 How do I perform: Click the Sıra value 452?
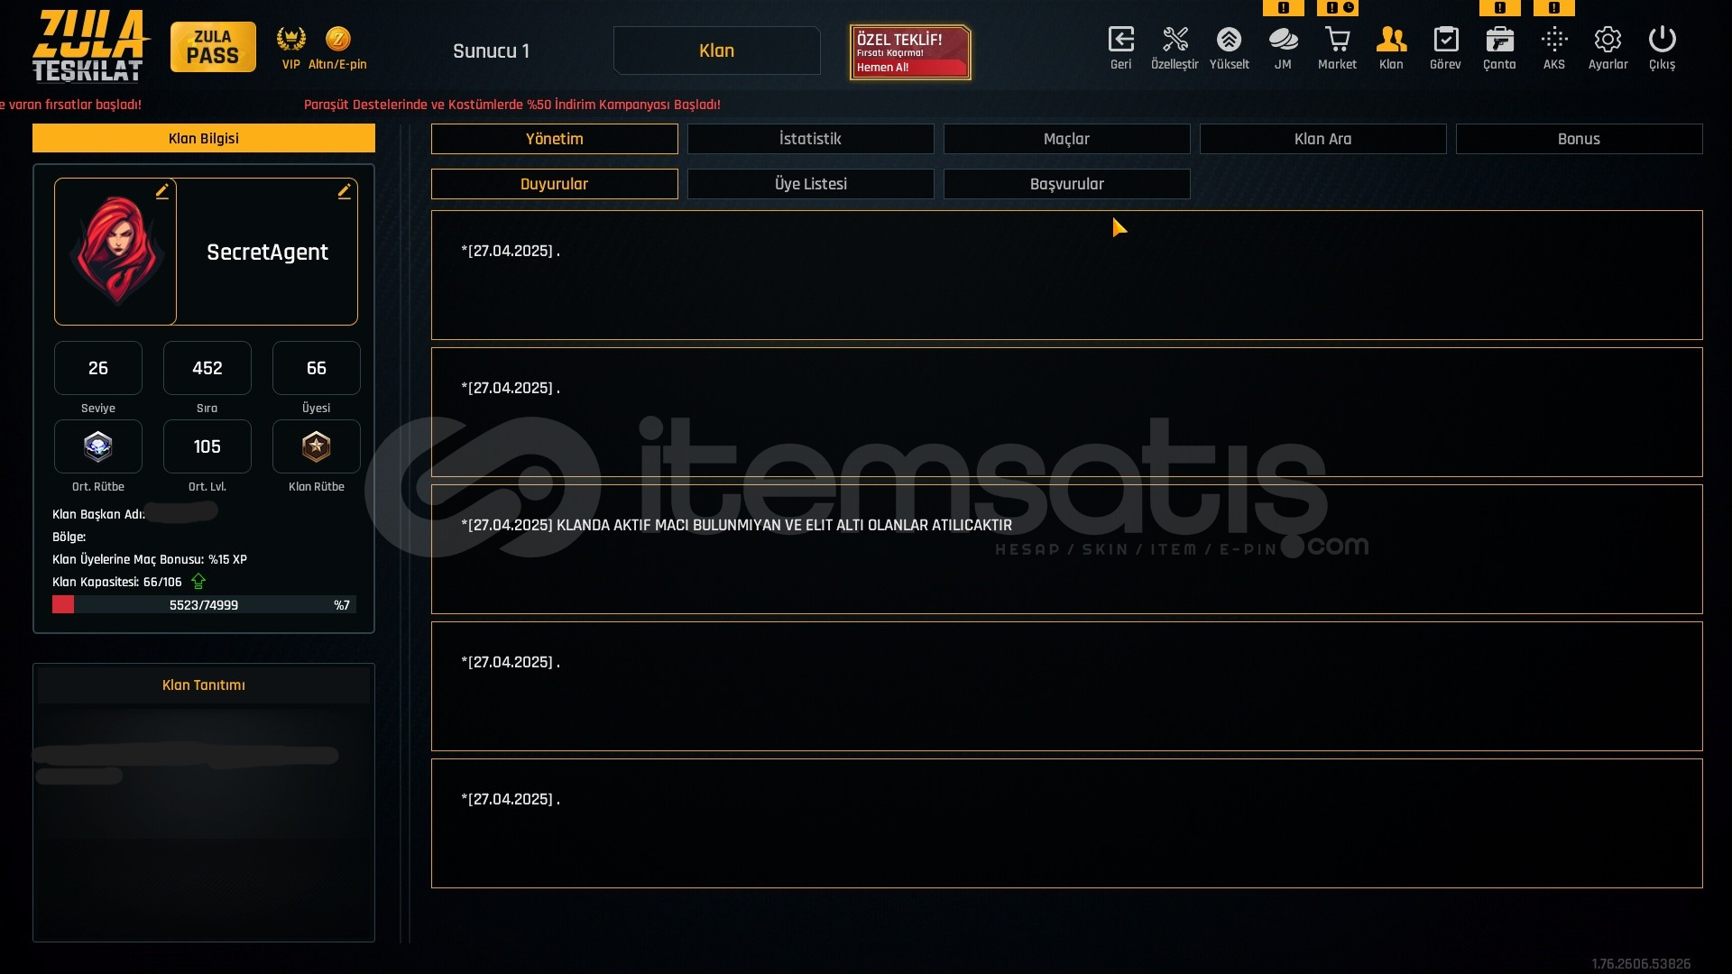207,368
